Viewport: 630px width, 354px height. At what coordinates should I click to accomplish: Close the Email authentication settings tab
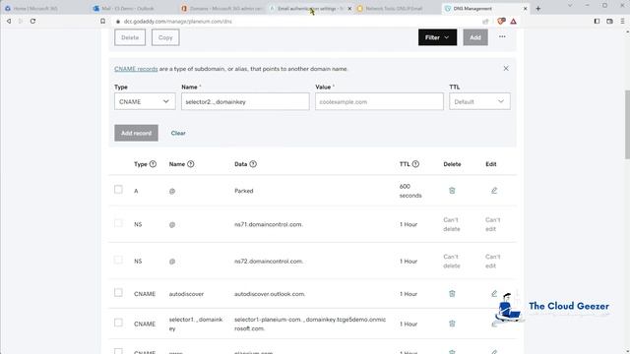coord(349,9)
